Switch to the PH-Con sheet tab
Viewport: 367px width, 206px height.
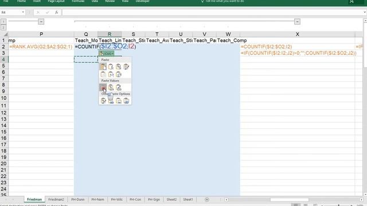click(135, 200)
